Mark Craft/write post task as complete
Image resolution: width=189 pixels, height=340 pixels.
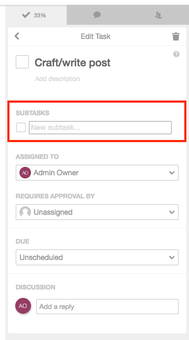click(x=22, y=62)
